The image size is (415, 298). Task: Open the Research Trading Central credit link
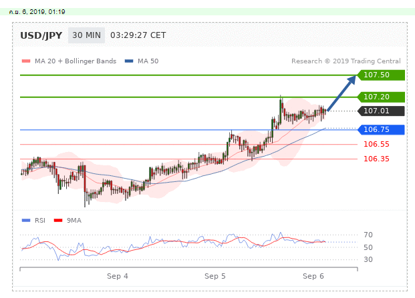[345, 61]
